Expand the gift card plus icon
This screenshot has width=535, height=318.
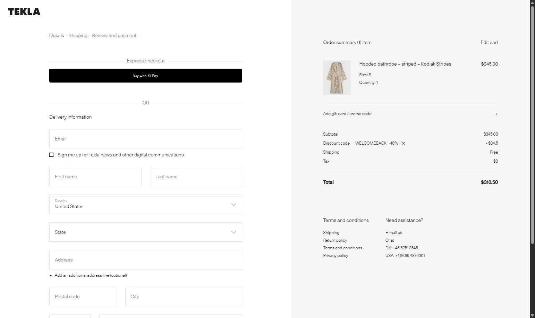(496, 114)
